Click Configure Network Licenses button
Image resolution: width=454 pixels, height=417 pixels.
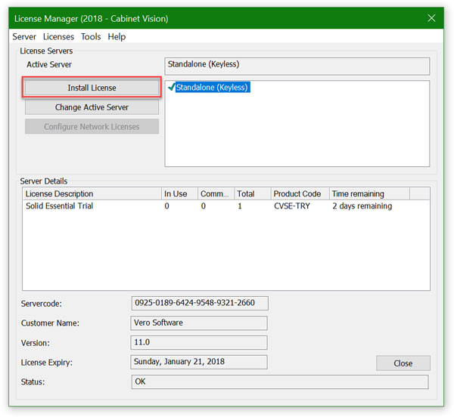coord(92,127)
